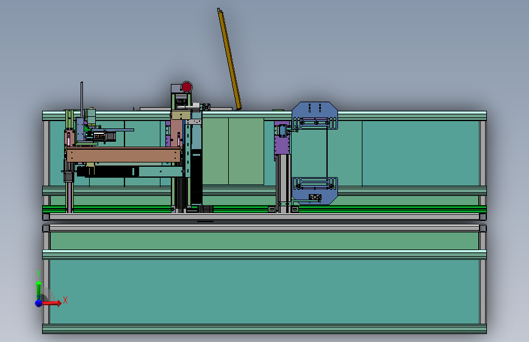
Task: Click the blue Z axis ball of the triad
Action: point(38,303)
